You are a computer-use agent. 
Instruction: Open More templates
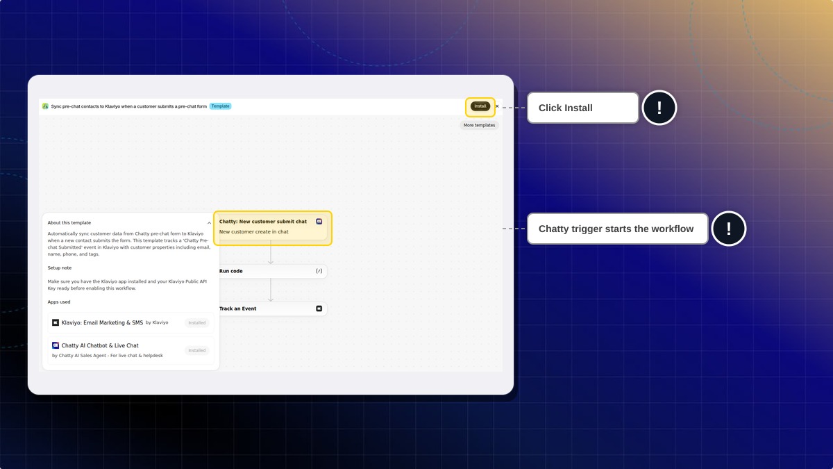479,125
